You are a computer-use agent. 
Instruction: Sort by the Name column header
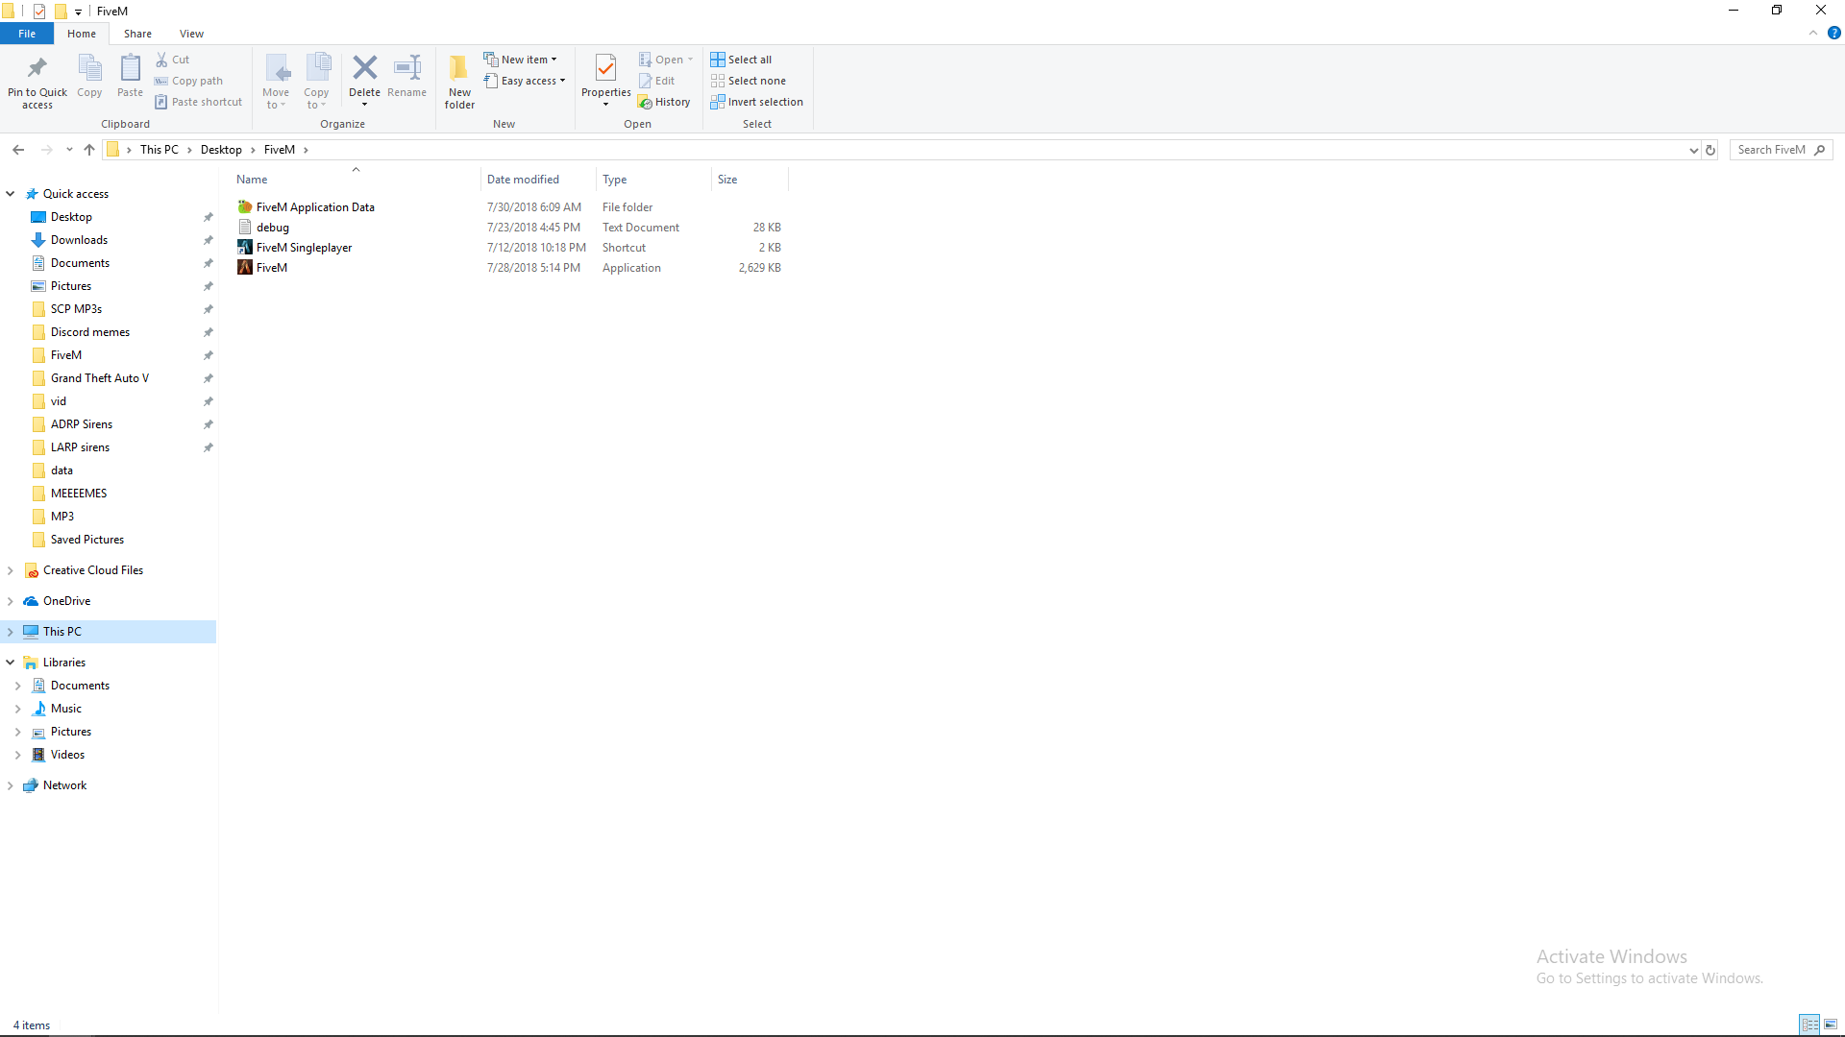tap(356, 180)
